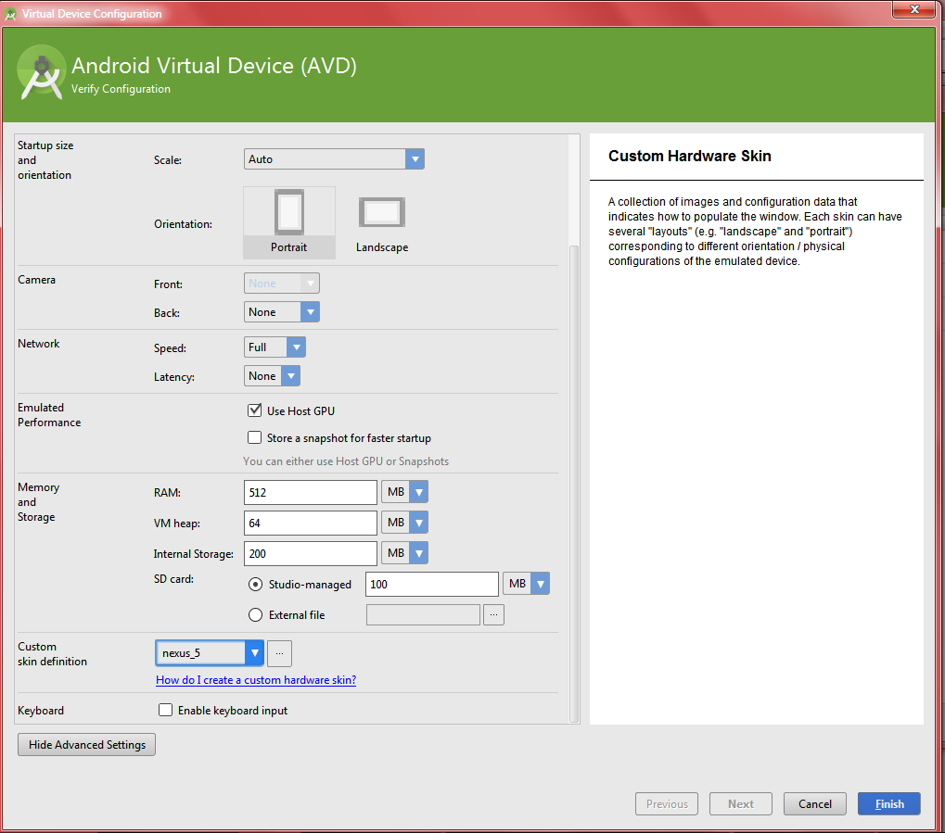Viewport: 945px width, 833px height.
Task: Click the VM heap input field
Action: [311, 523]
